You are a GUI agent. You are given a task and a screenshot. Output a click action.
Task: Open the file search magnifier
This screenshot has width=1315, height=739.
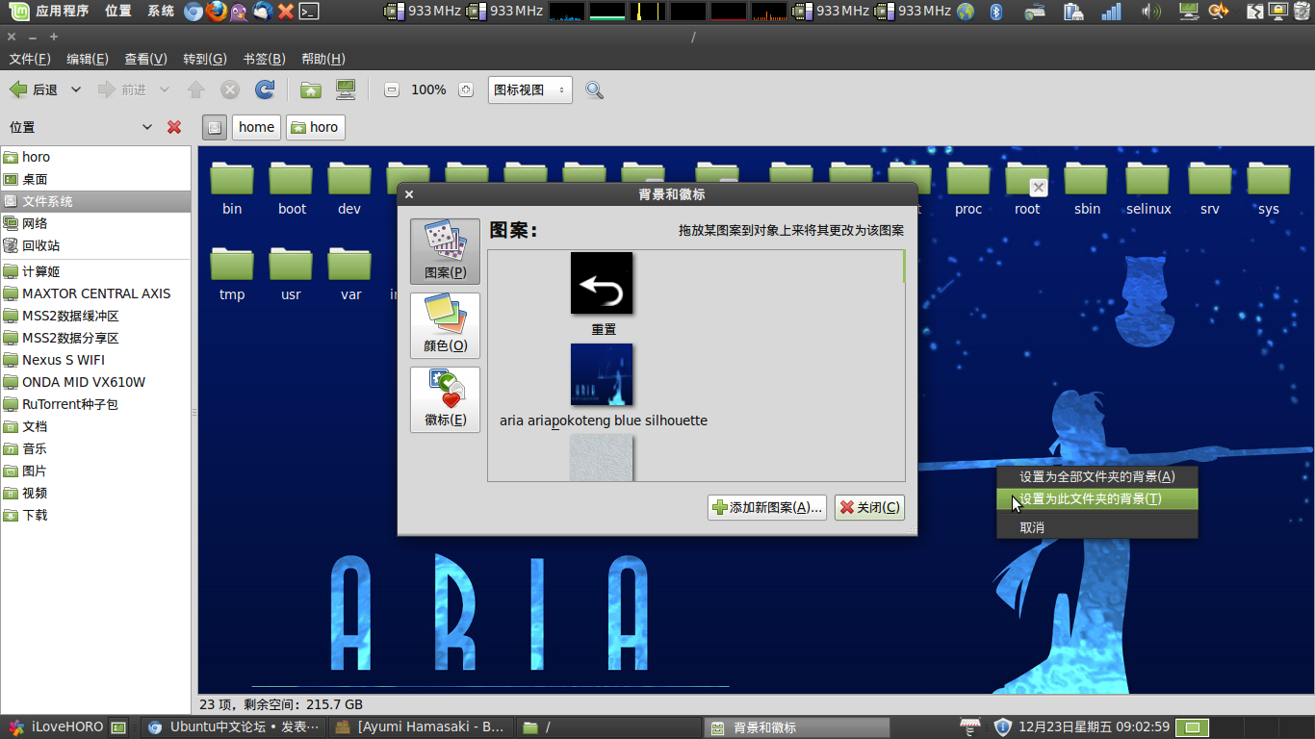point(595,89)
